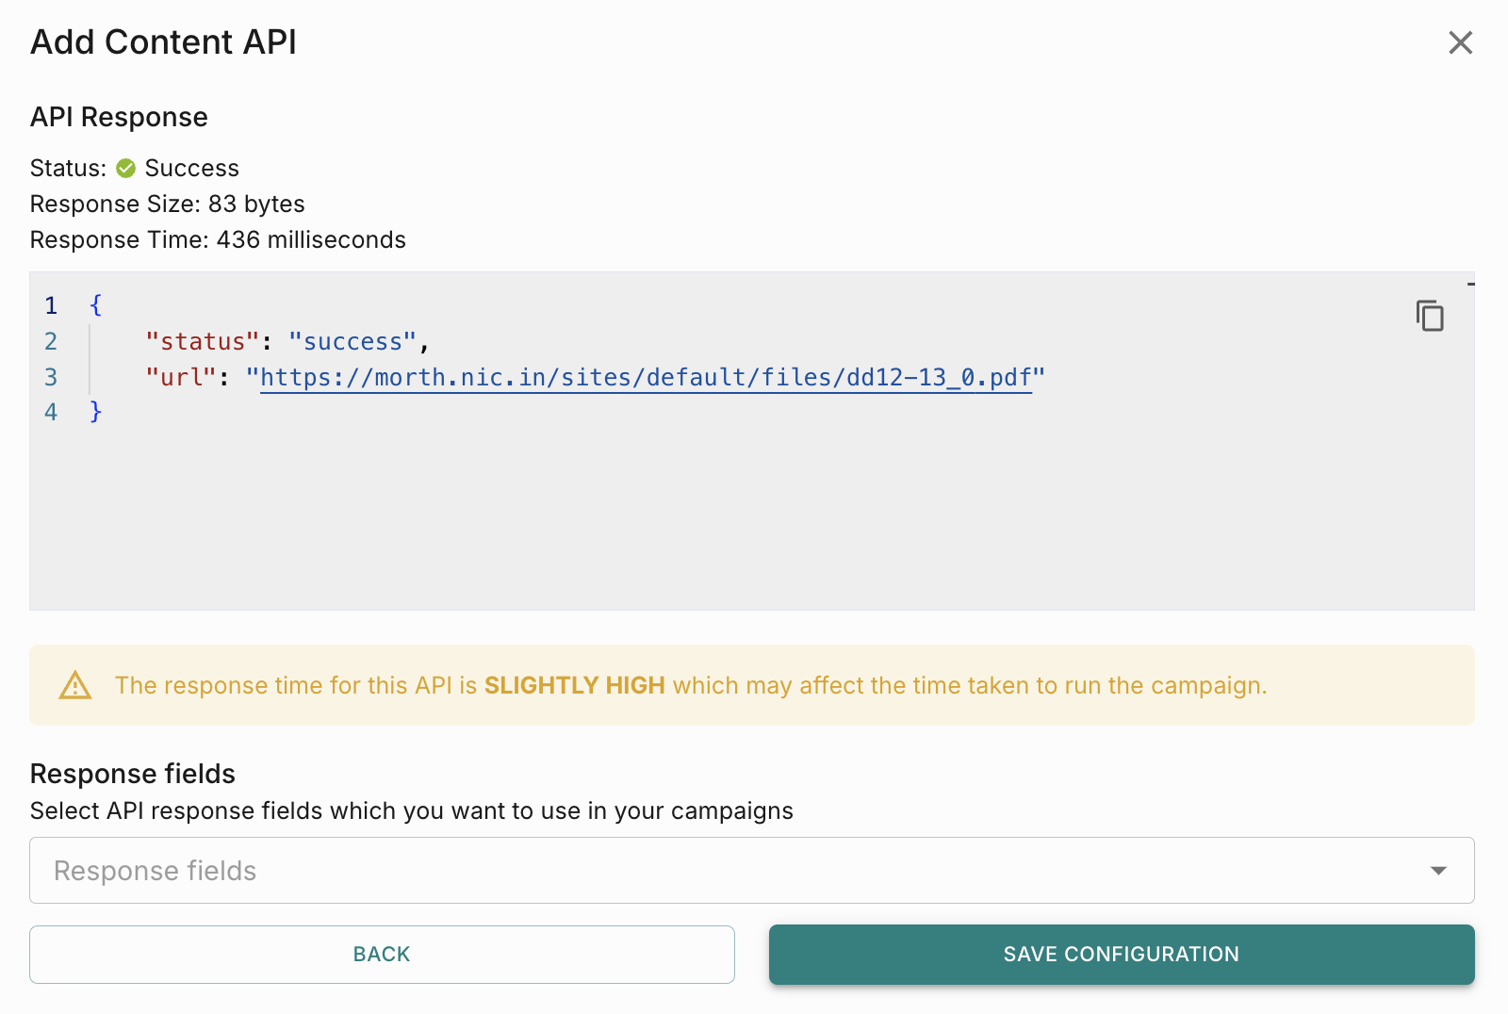Click the "url" key in the JSON
This screenshot has width=1508, height=1014.
point(181,377)
